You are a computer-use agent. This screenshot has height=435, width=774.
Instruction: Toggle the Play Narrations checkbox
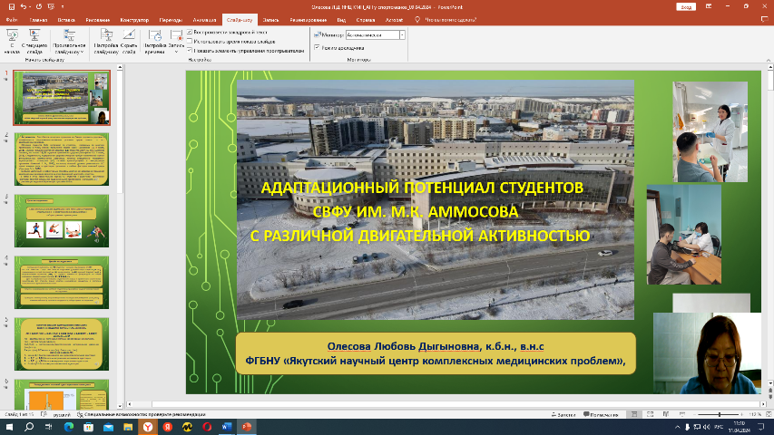coord(191,34)
